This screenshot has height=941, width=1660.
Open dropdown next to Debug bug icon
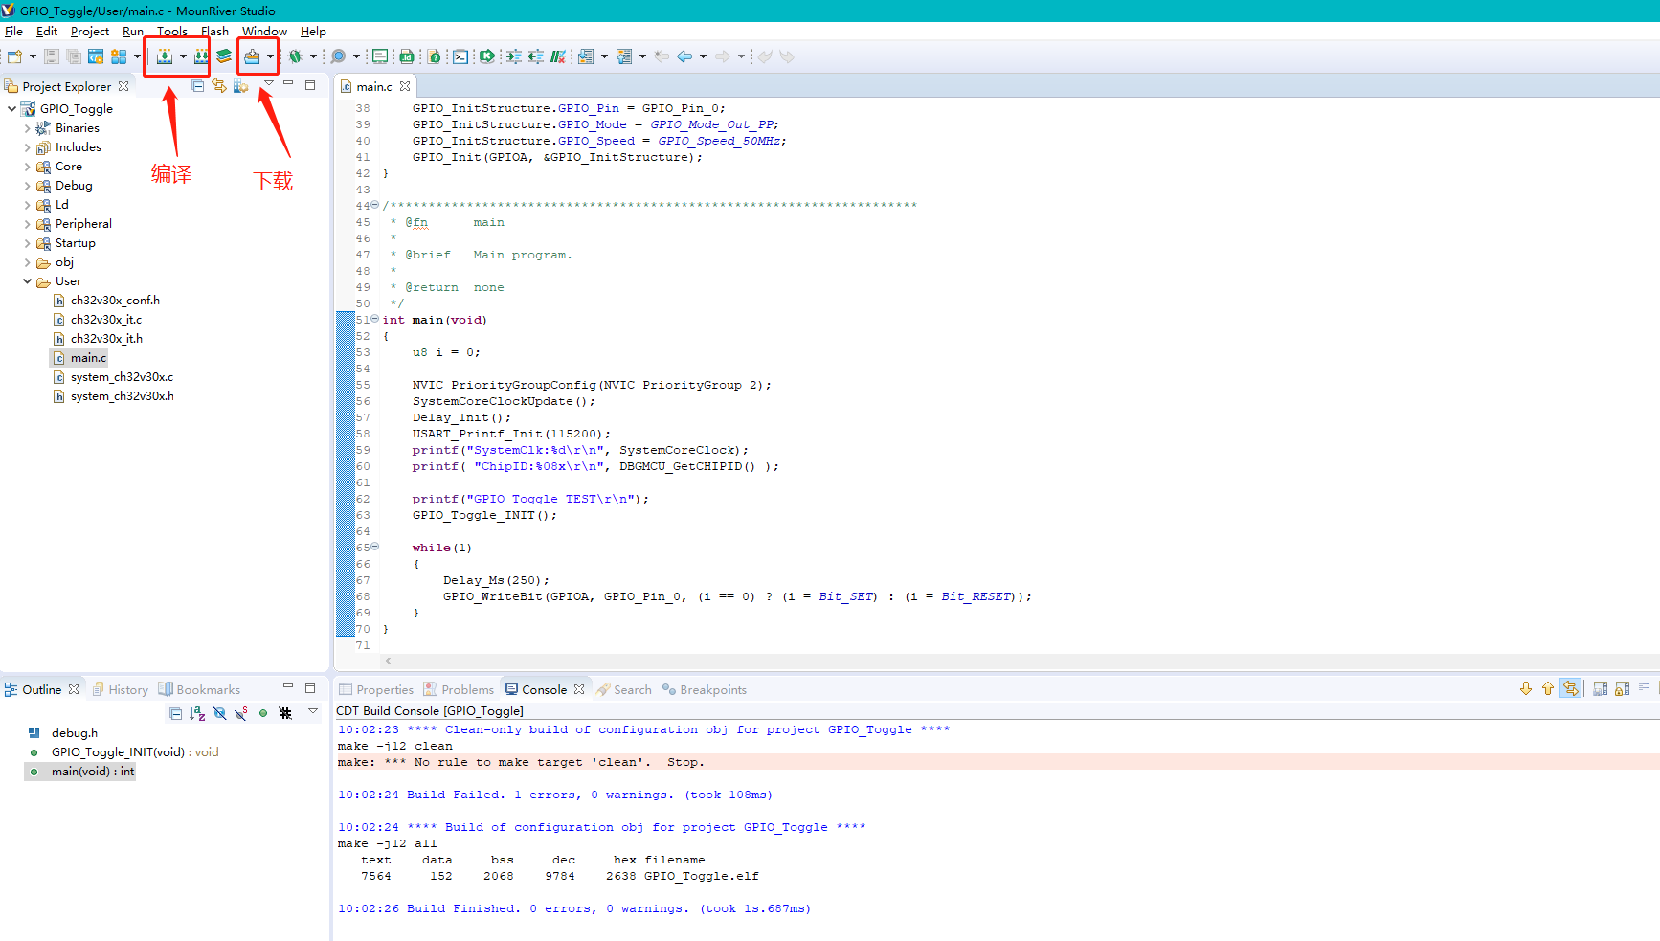pos(313,56)
